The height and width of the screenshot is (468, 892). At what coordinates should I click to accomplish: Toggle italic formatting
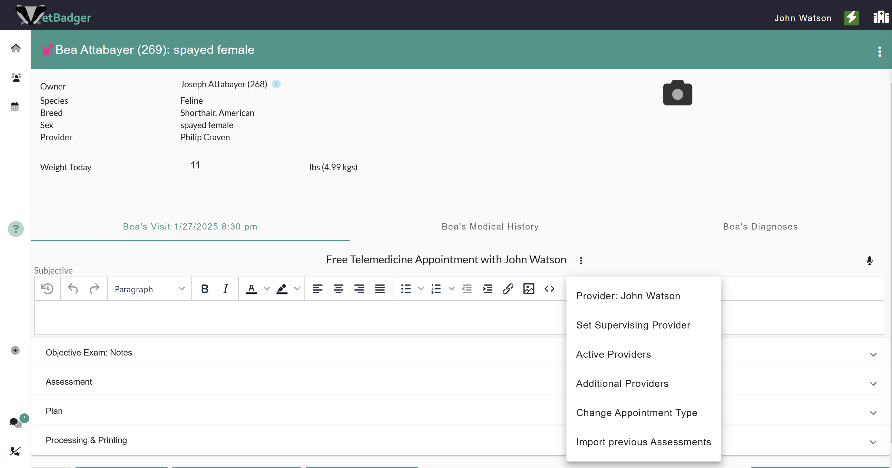(226, 289)
